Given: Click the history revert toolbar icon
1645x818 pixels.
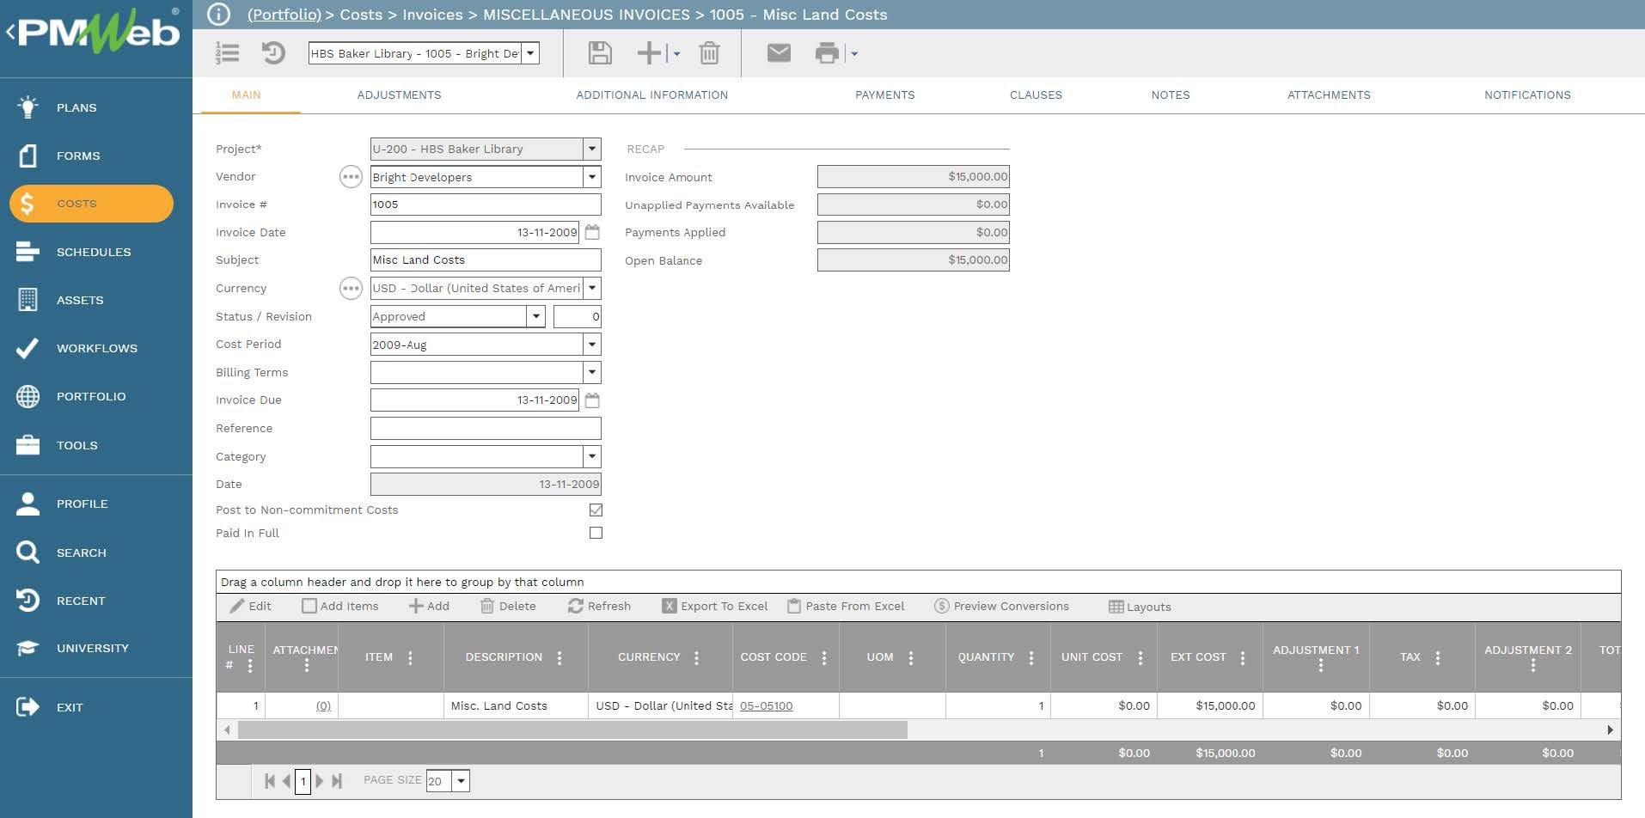Looking at the screenshot, I should 273,53.
